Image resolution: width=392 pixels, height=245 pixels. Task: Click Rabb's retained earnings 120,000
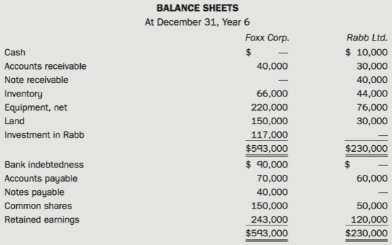(x=369, y=220)
